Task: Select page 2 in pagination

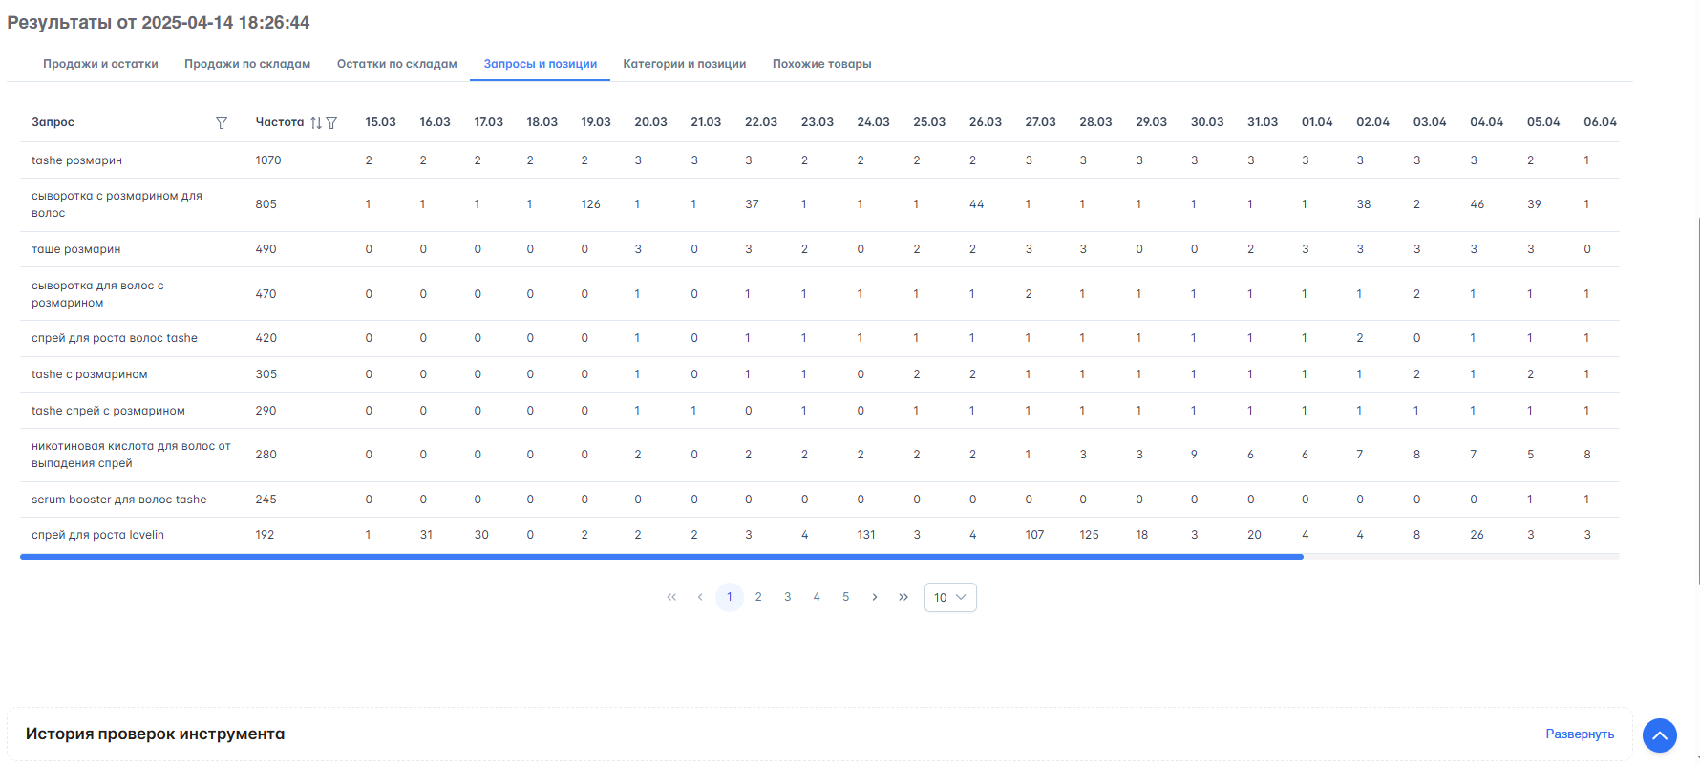Action: coord(758,597)
